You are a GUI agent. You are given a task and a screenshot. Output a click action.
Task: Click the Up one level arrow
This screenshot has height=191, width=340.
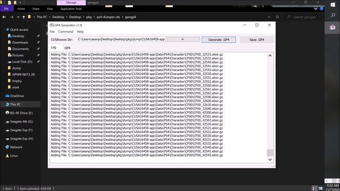coord(23,17)
